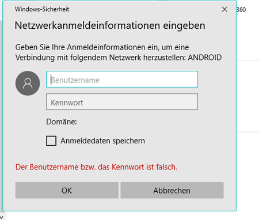Click the white background window area on the right
Screen dimensions: 259x220
(248, 96)
